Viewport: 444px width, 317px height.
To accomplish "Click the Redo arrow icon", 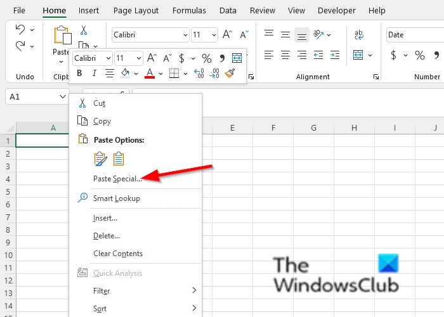I will click(x=20, y=46).
